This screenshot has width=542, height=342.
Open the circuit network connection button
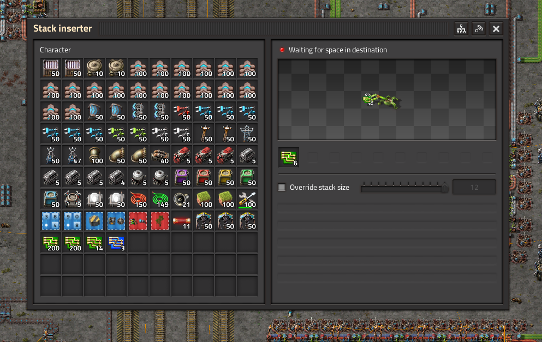pyautogui.click(x=461, y=29)
